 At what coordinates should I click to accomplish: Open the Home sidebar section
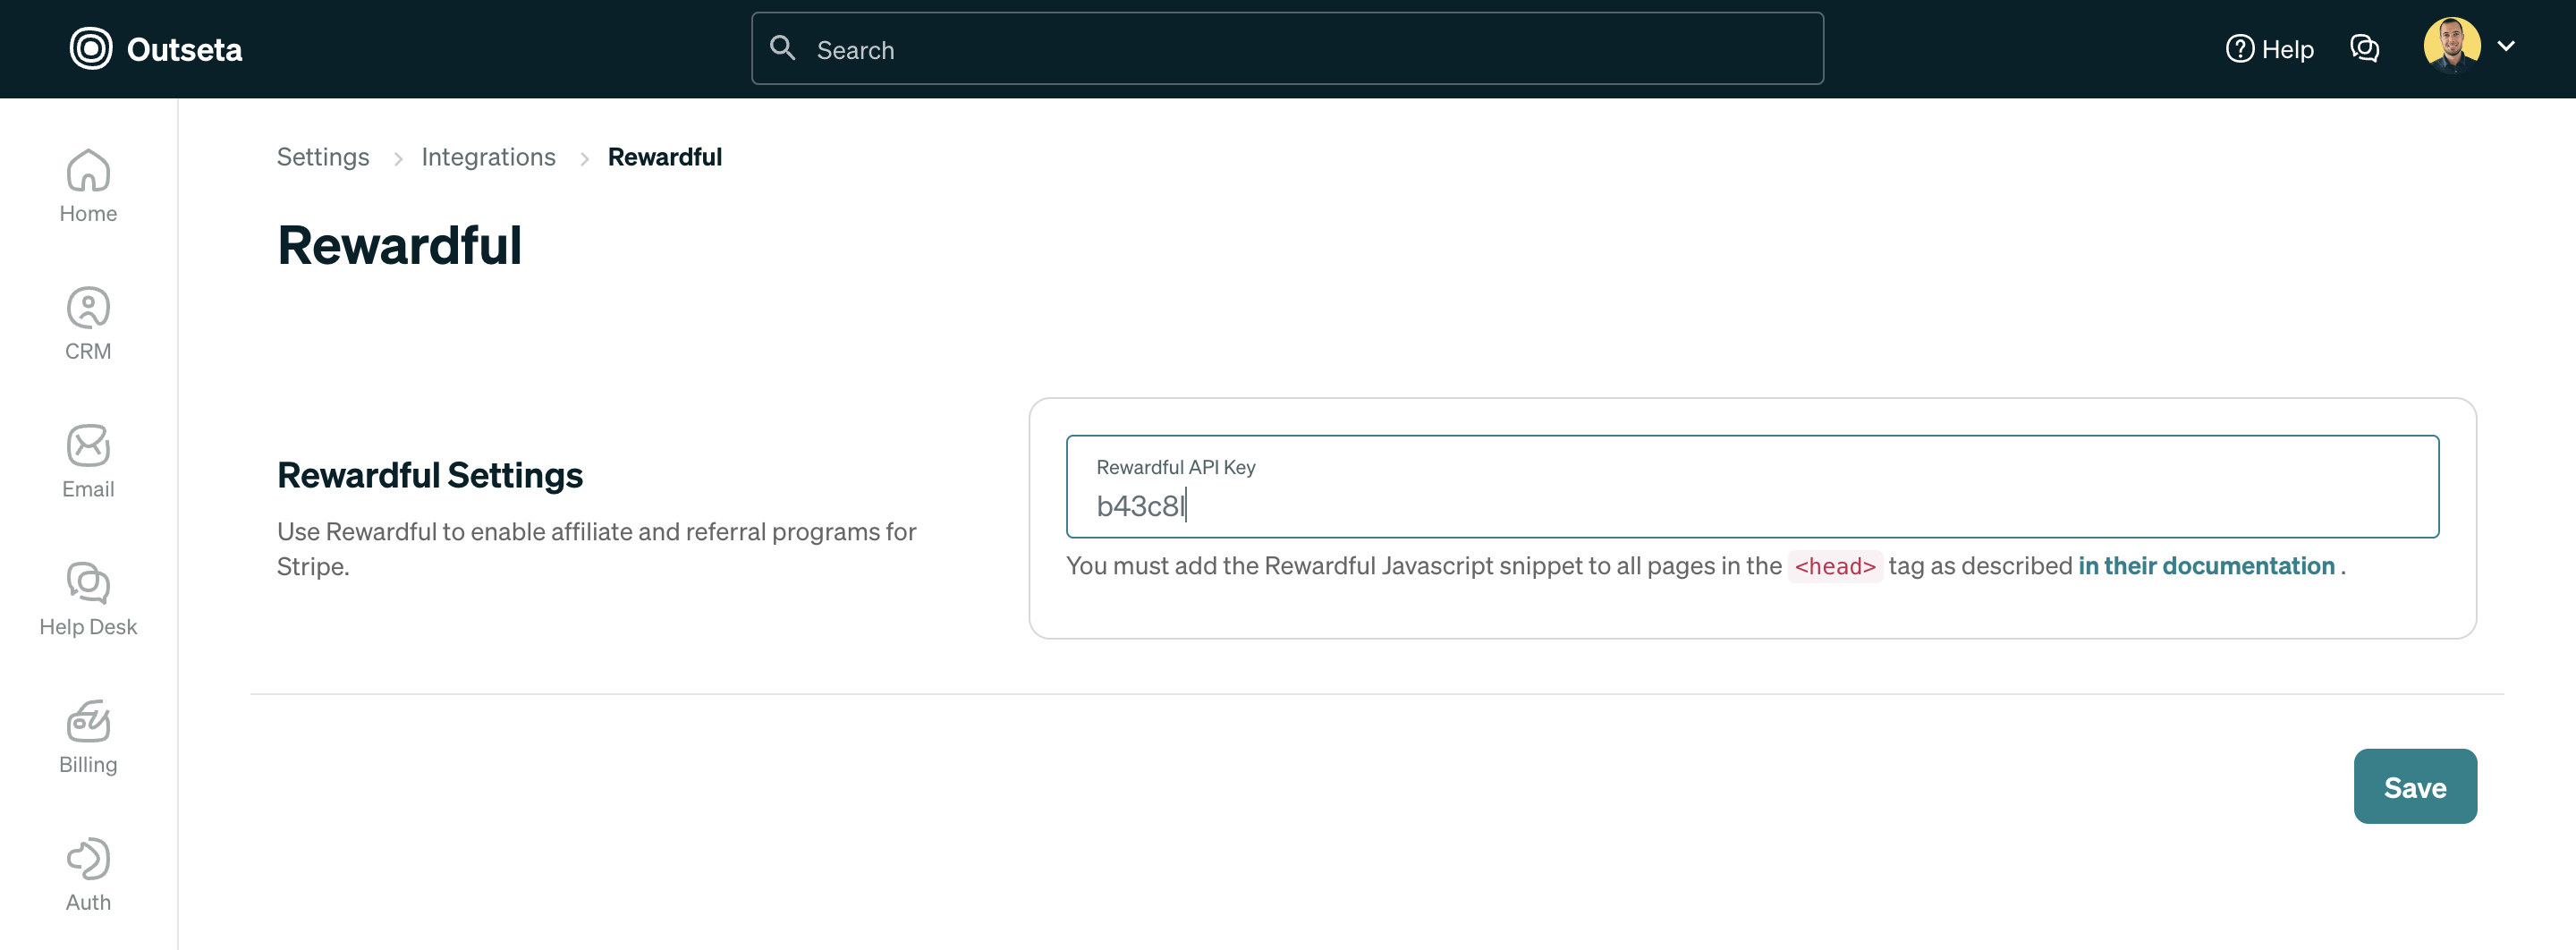click(88, 186)
